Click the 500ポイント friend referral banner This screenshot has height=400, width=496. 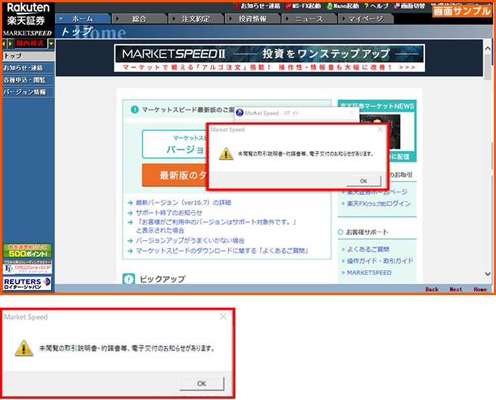(x=27, y=251)
